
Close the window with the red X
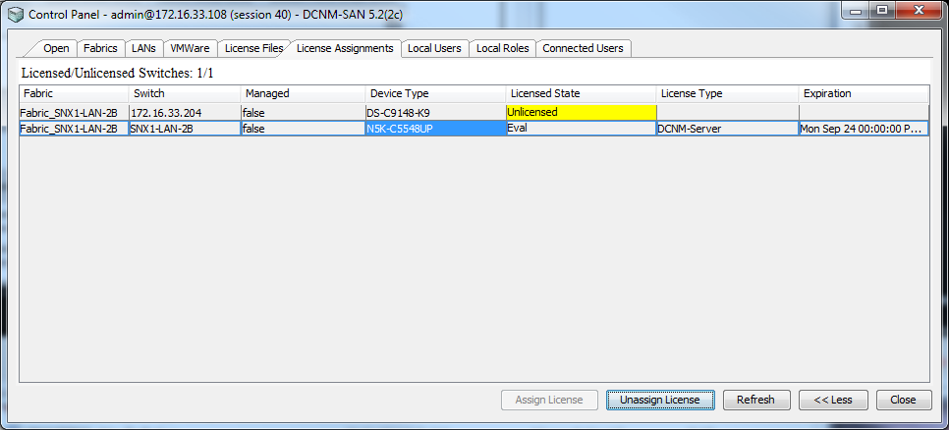(x=919, y=10)
